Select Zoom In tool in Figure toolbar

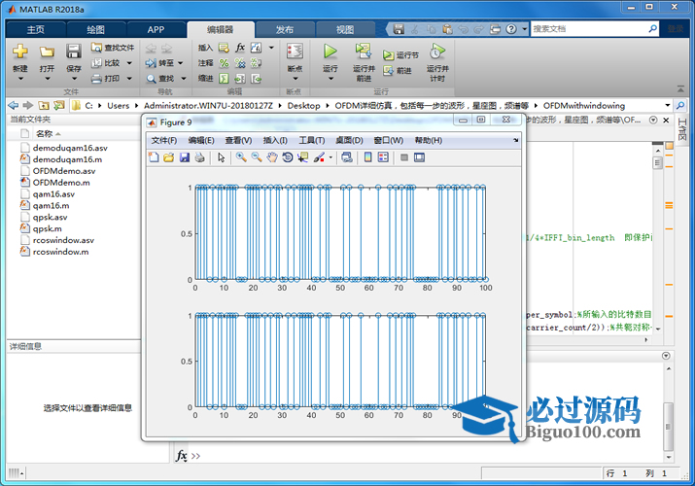[x=240, y=157]
